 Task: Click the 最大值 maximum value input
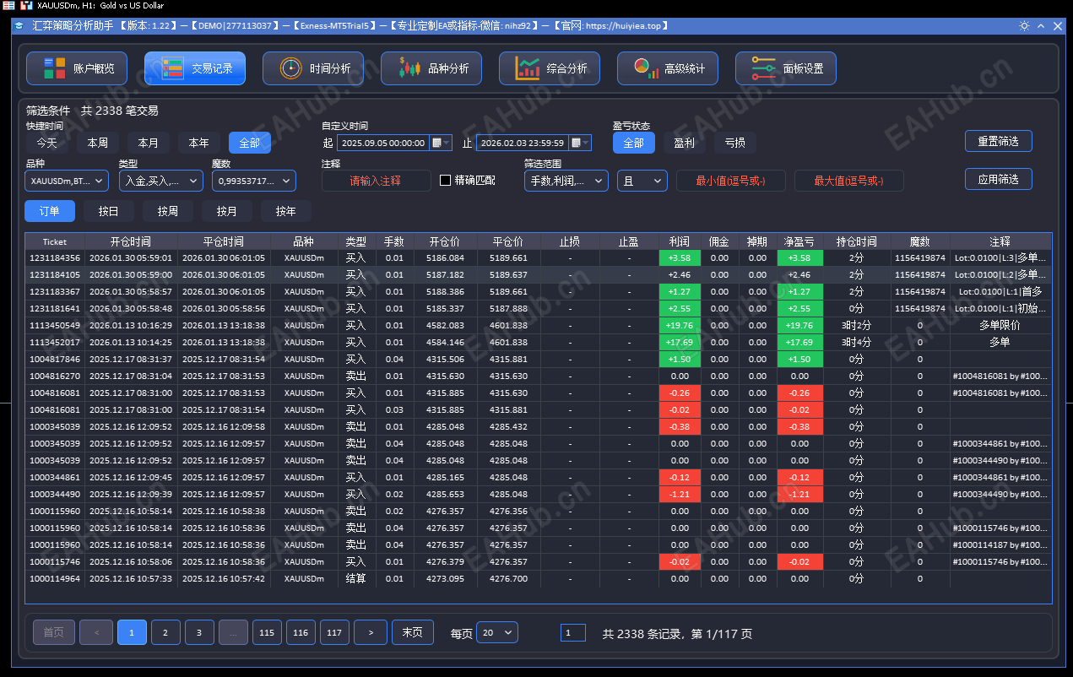(849, 181)
